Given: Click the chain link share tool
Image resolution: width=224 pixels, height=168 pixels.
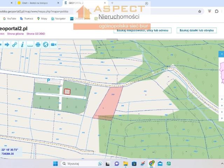Looking at the screenshot, I should coord(14,44).
